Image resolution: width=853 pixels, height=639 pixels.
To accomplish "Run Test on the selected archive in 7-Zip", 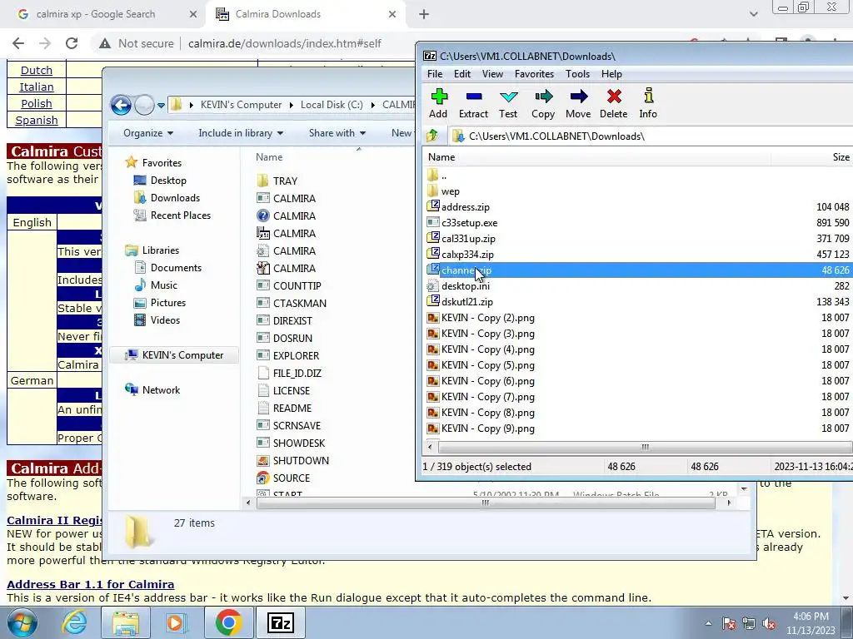I will [x=508, y=103].
